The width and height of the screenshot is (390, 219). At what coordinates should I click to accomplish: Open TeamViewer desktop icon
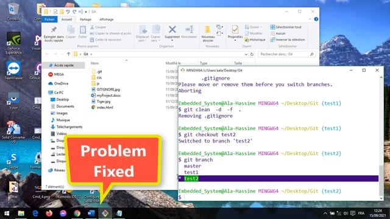pyautogui.click(x=13, y=71)
